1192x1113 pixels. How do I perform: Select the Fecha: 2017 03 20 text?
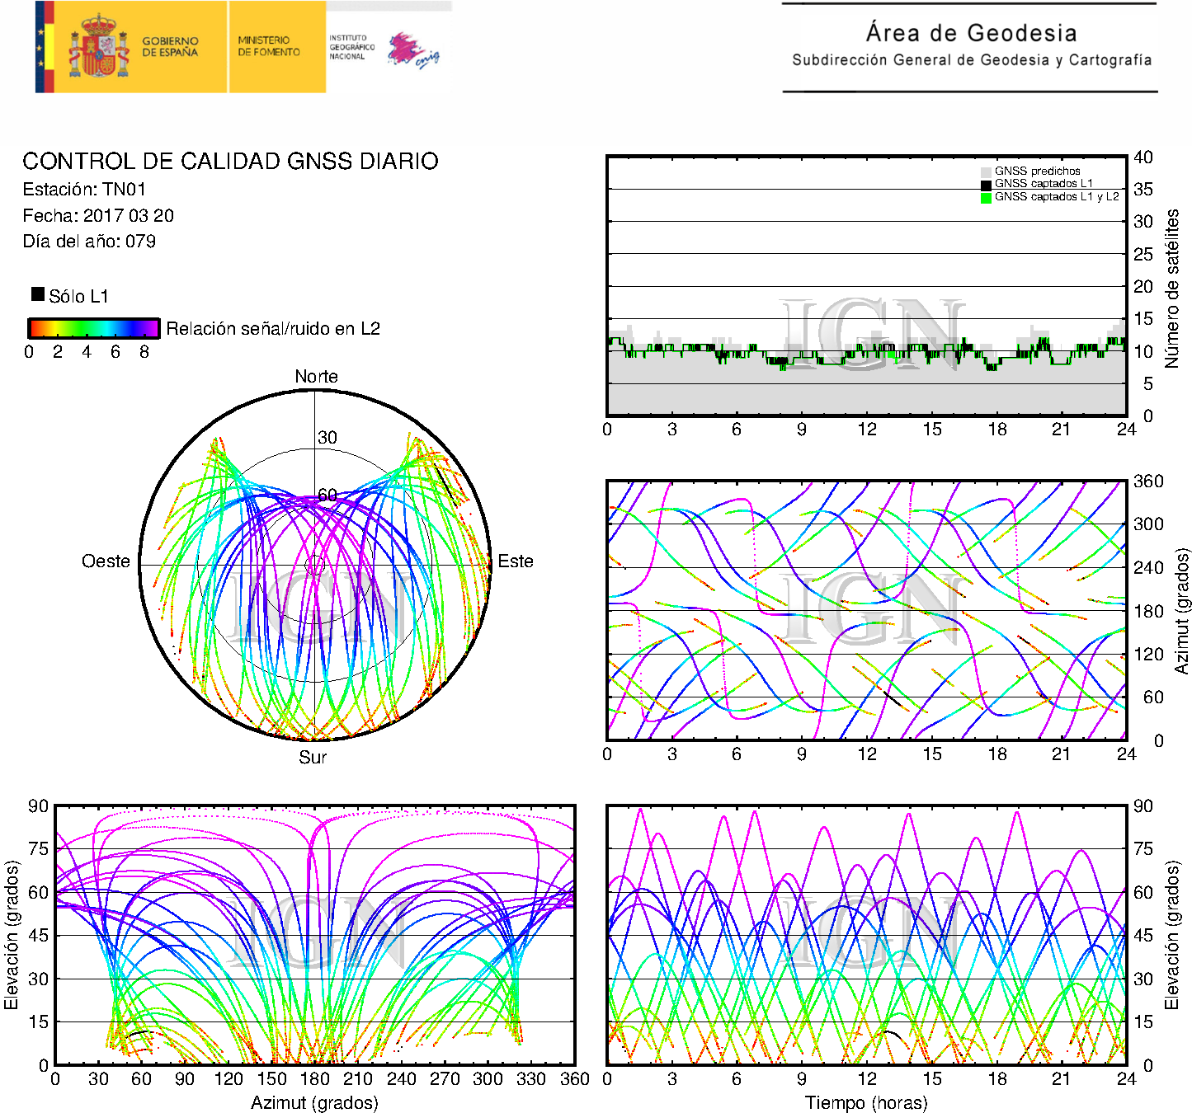(98, 216)
